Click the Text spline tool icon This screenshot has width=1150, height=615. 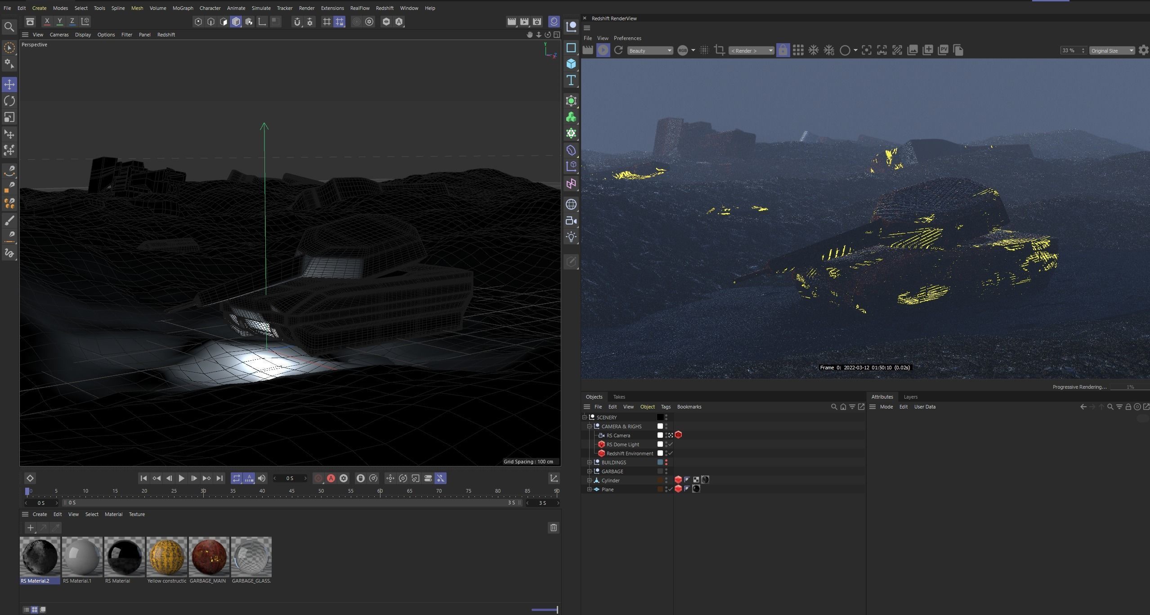click(571, 81)
